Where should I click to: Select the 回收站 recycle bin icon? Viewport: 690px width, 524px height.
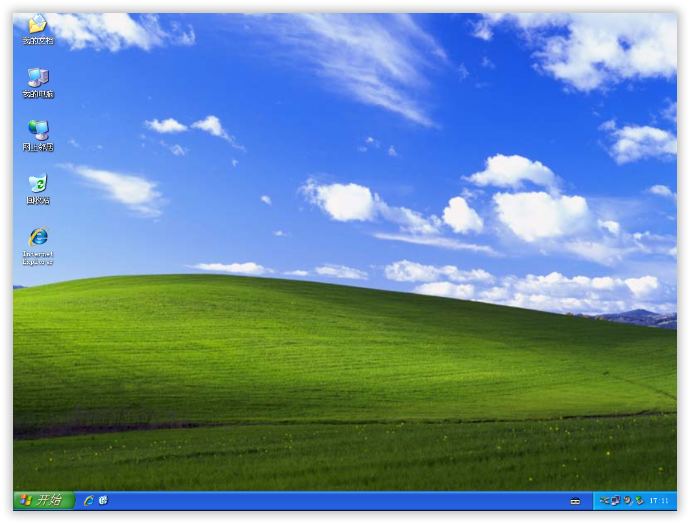click(x=38, y=189)
